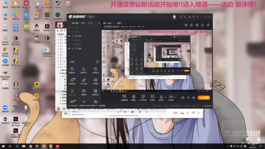265x149 pixels.
Task: Add a 摄像头 camera source
Action: [x=134, y=98]
